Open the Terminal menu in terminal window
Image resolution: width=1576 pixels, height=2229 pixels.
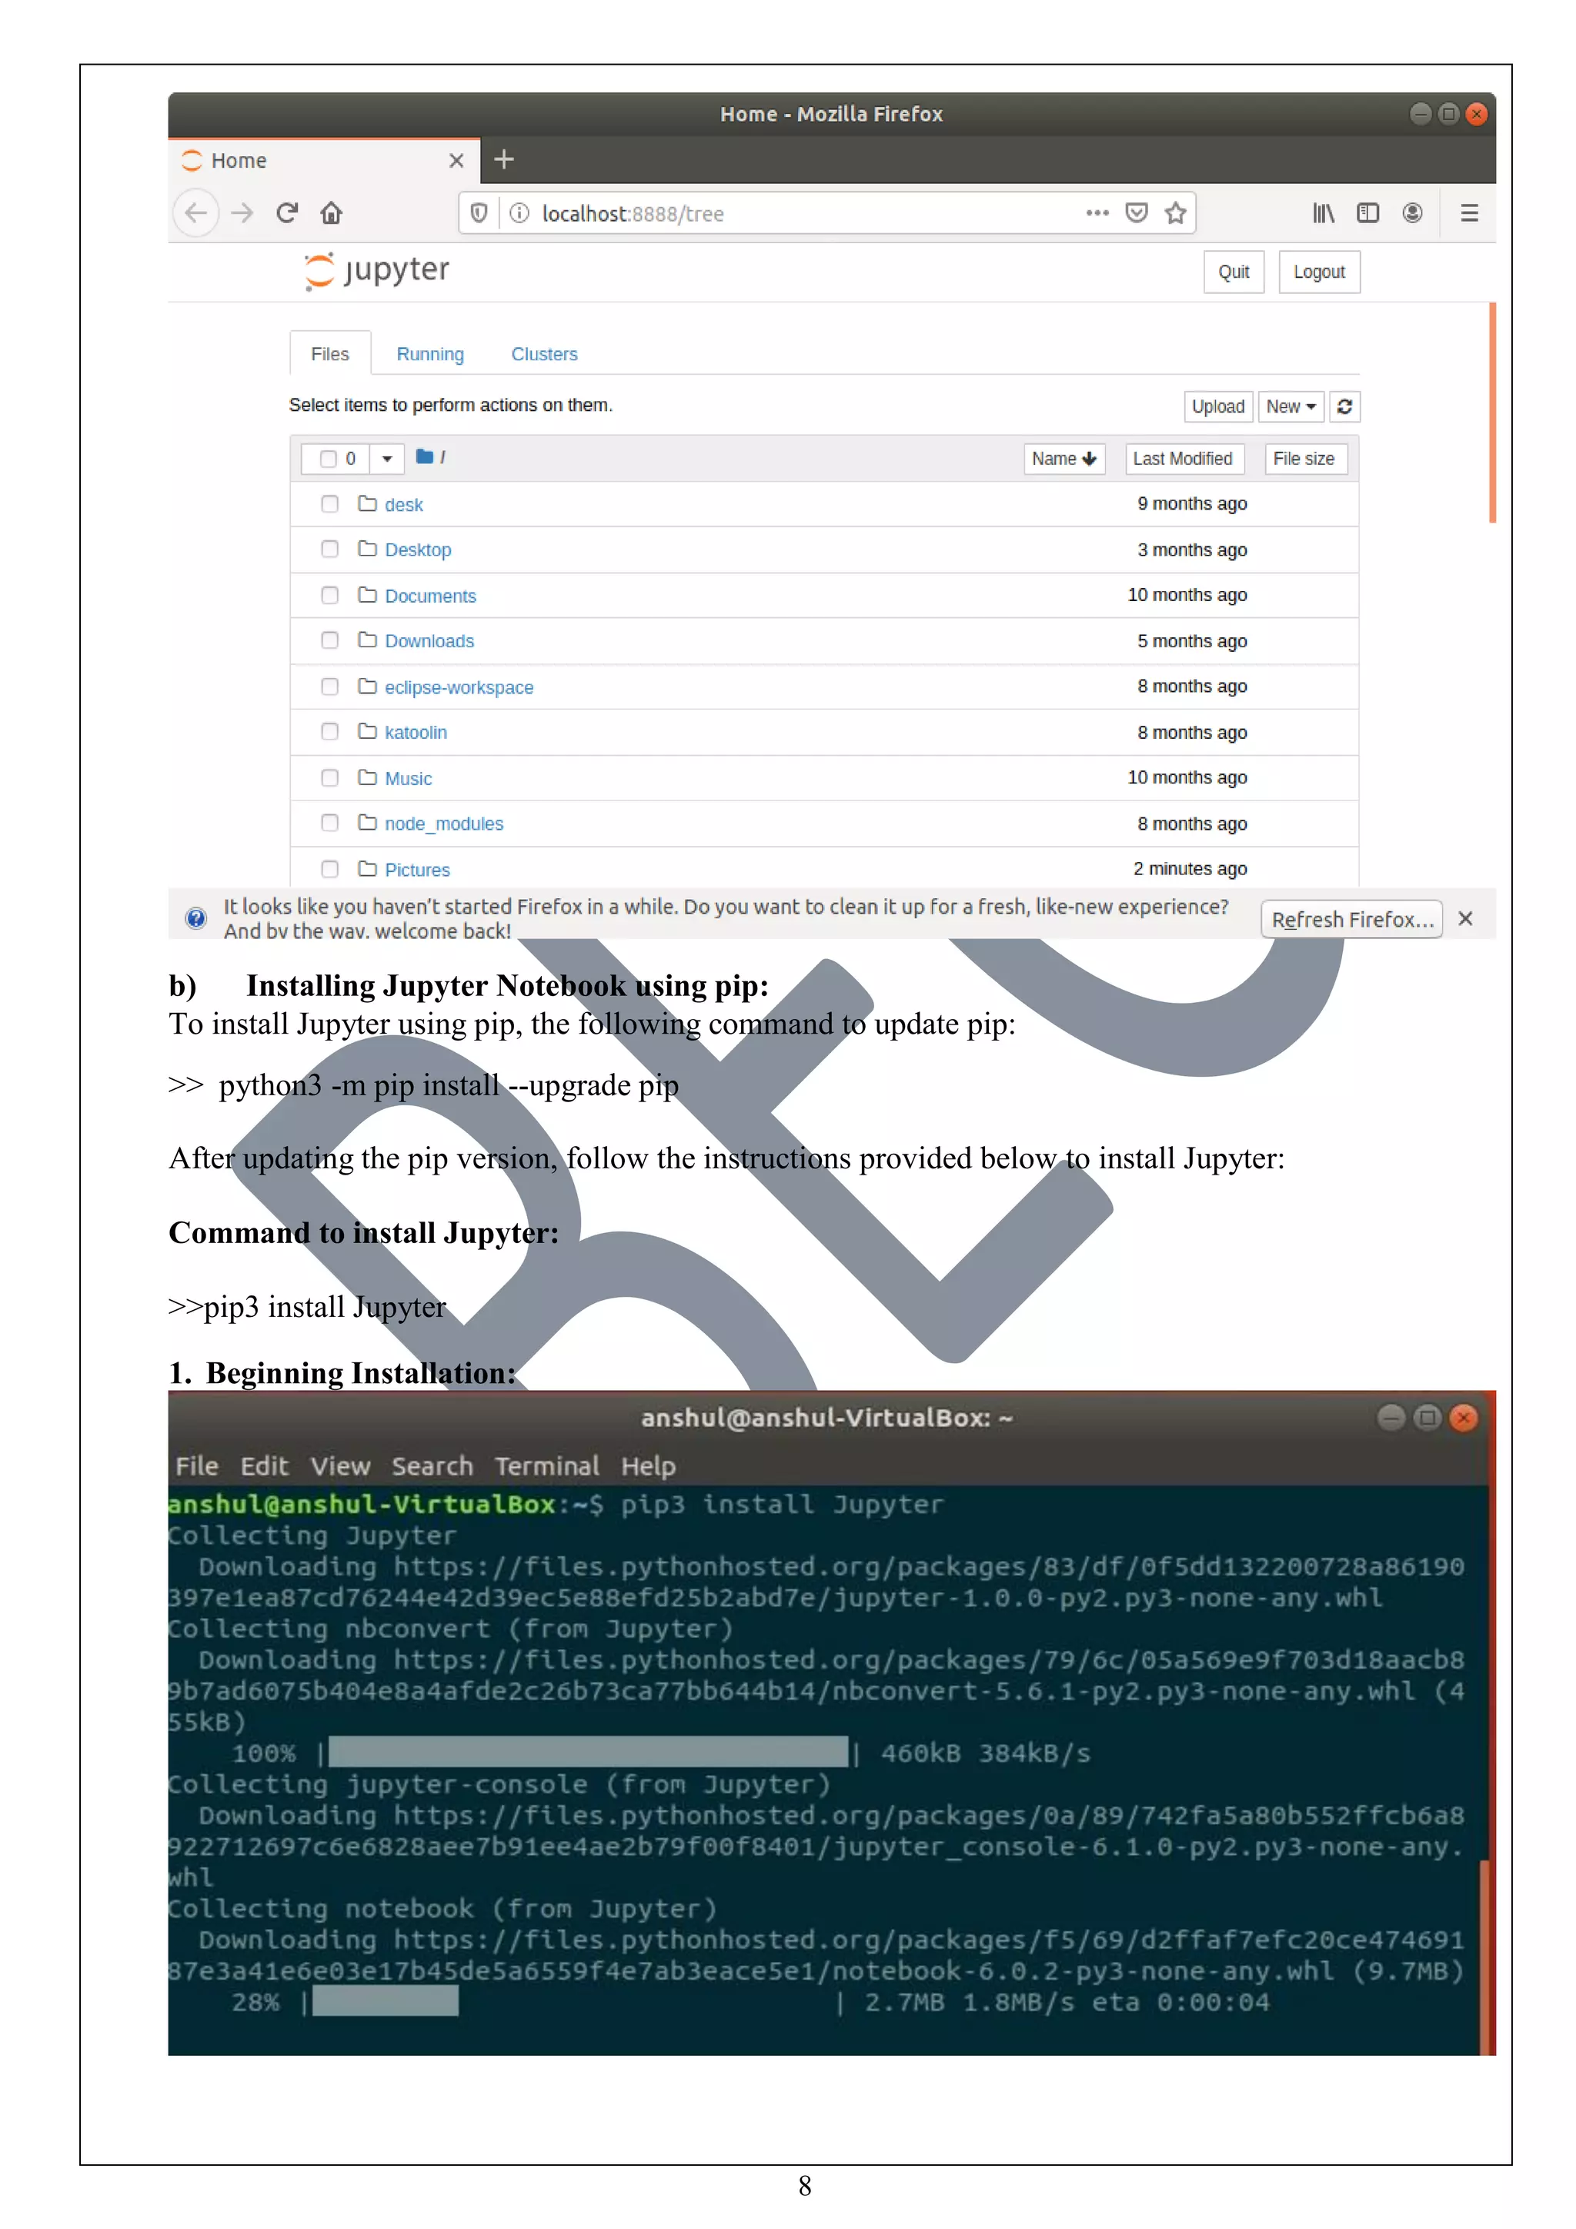coord(546,1465)
